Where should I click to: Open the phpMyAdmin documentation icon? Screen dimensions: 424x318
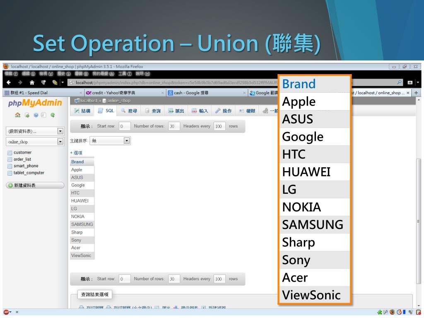(36, 115)
